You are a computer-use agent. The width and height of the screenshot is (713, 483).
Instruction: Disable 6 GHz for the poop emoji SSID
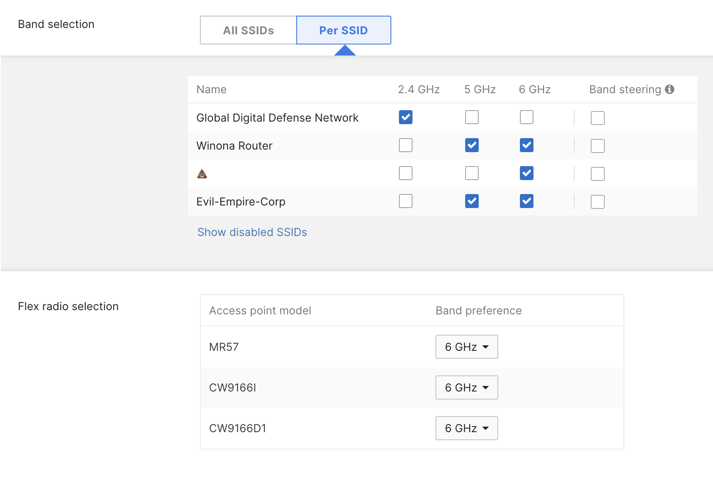[x=526, y=173]
